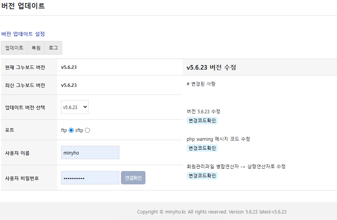The width and height of the screenshot is (337, 220).
Task: Click the v5.6.23 버전 수정 heading
Action: pyautogui.click(x=211, y=67)
